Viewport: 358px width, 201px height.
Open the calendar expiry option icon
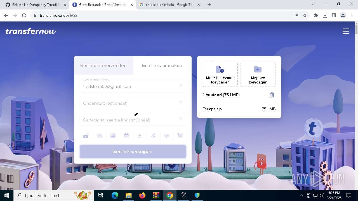(126, 136)
